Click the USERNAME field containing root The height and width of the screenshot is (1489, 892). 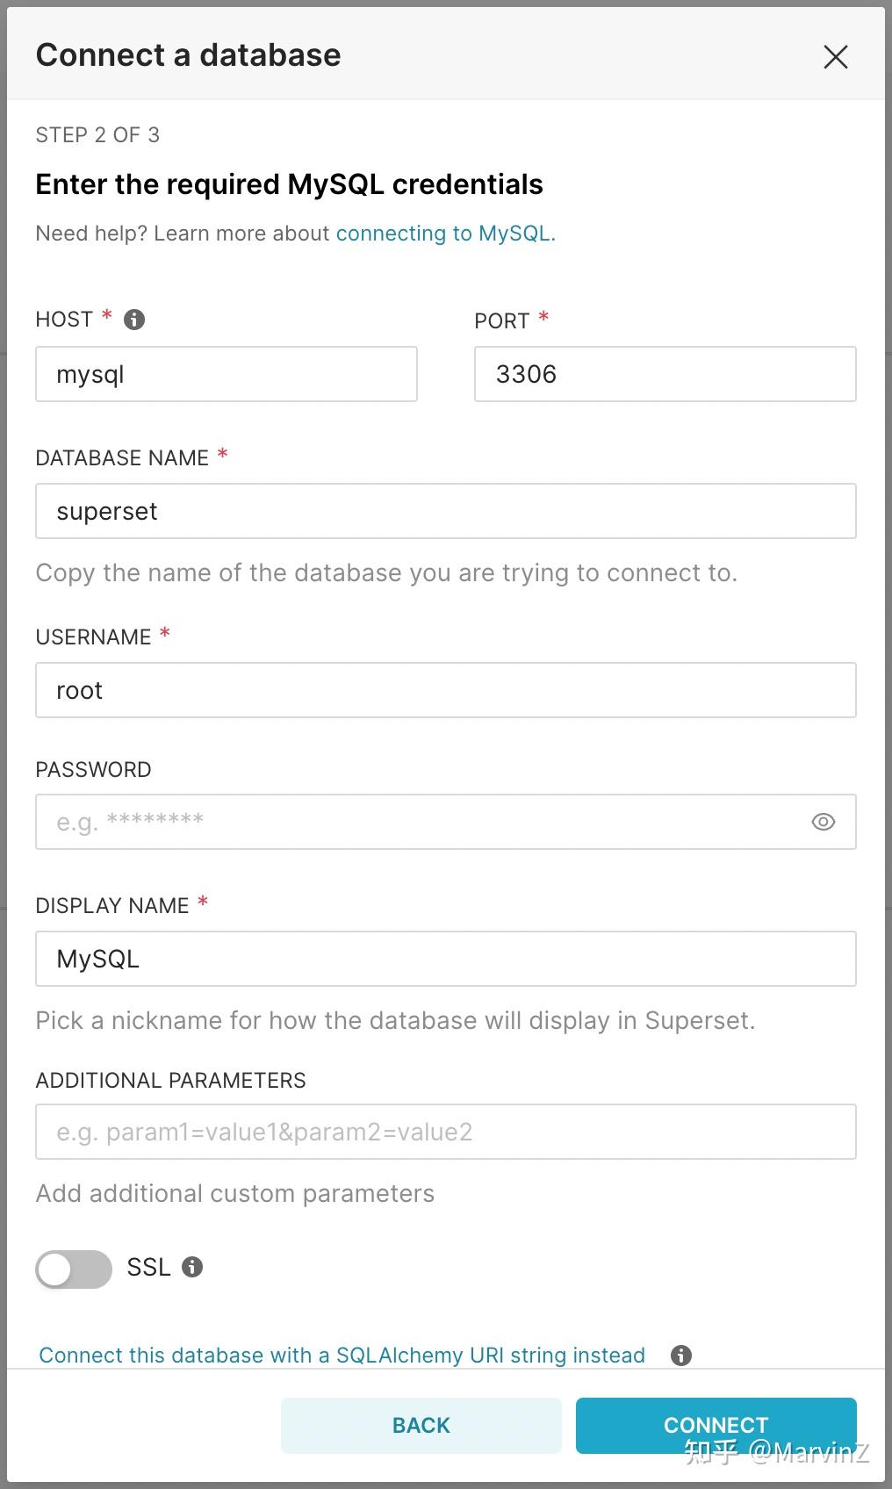pyautogui.click(x=445, y=690)
